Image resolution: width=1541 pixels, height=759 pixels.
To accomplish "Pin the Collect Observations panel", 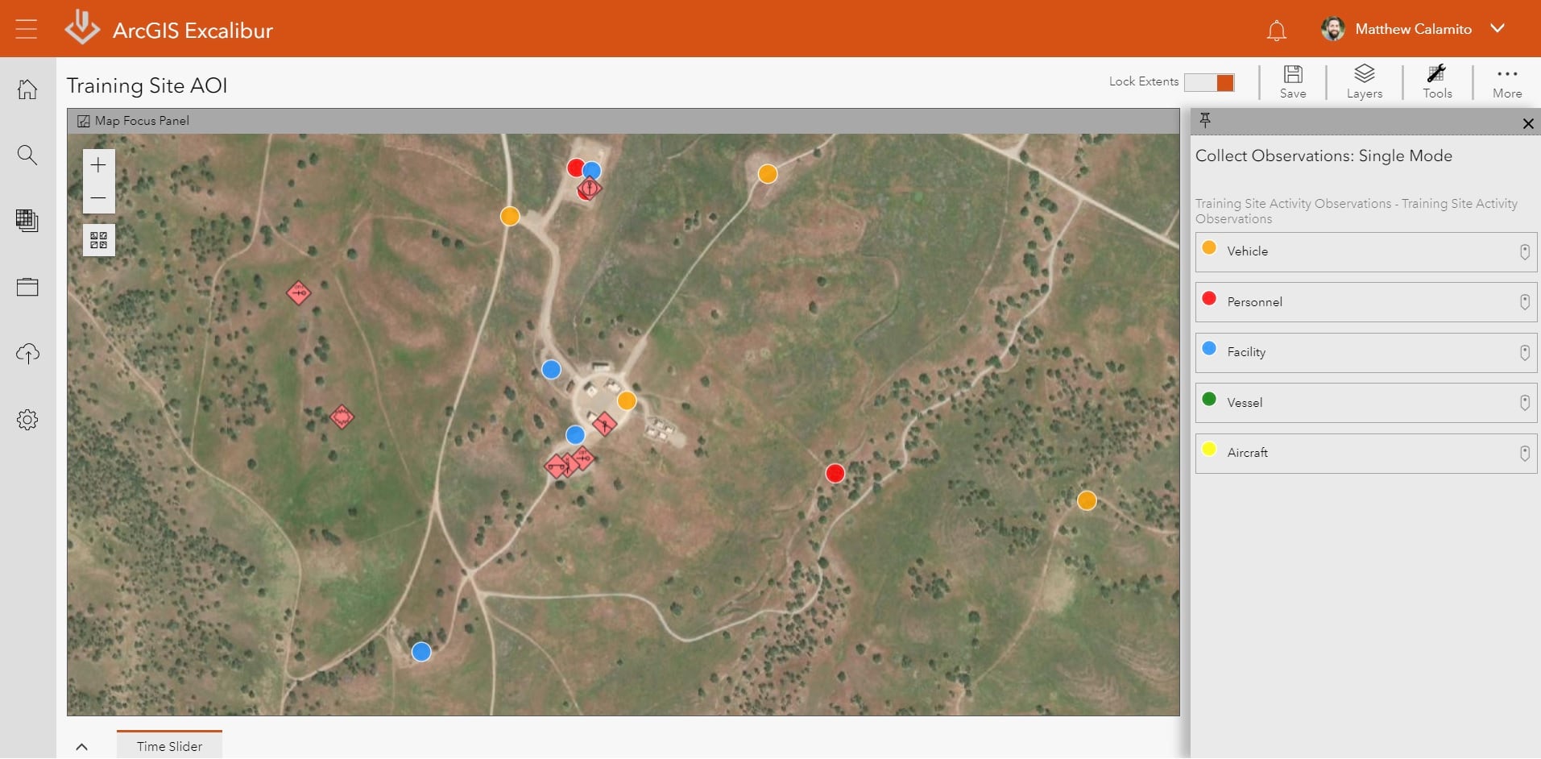I will (x=1204, y=120).
